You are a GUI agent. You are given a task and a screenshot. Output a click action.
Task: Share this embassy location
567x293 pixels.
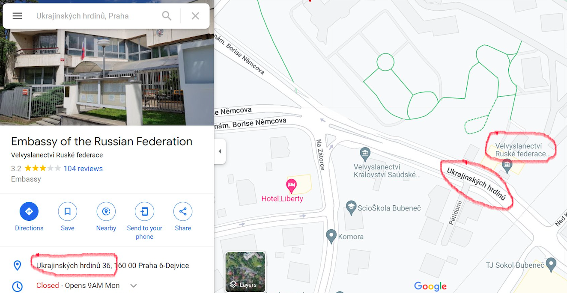click(x=183, y=211)
